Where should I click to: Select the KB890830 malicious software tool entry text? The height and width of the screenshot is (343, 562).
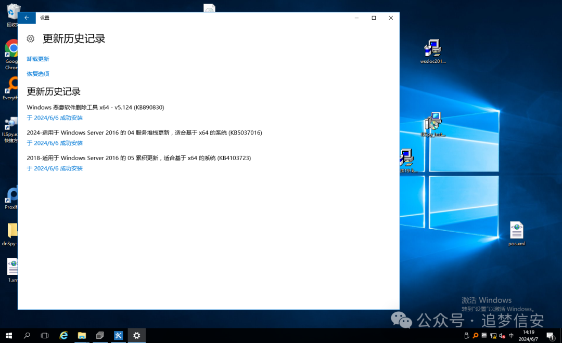95,108
